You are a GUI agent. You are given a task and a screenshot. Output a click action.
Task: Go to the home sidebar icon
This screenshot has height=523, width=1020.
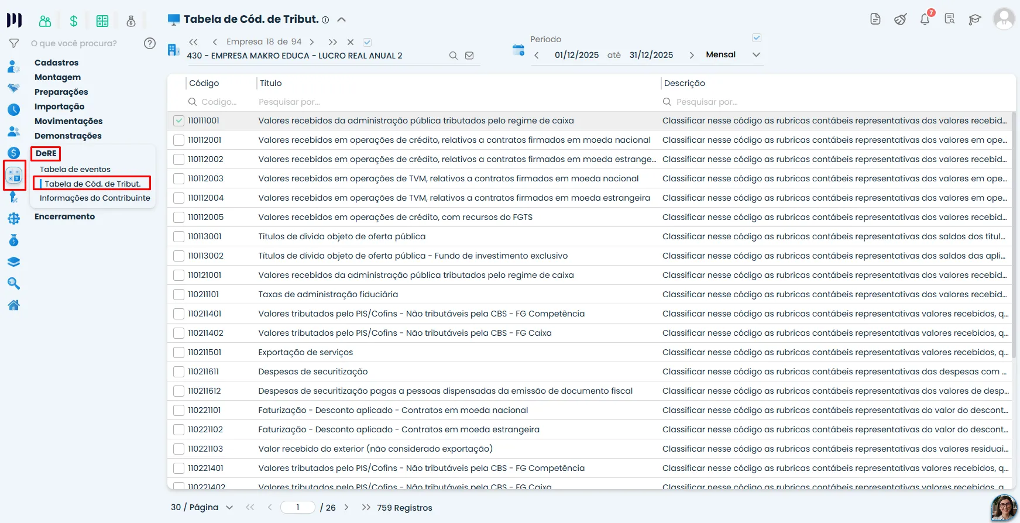(14, 305)
